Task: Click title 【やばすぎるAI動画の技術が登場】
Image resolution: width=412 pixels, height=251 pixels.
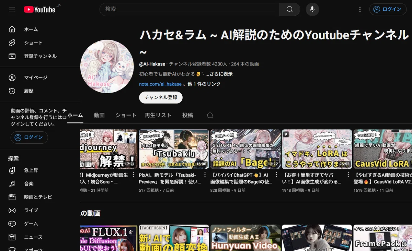Action: 382,178
